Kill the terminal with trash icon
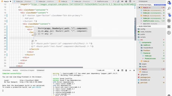This screenshot has width=172, height=96. 126,70
